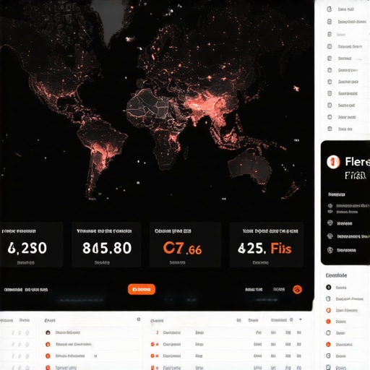Select the 425. statistic value
The height and width of the screenshot is (370, 370).
(251, 248)
